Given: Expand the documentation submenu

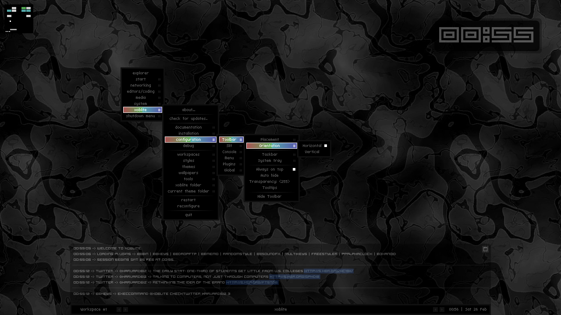Looking at the screenshot, I should click(x=190, y=127).
